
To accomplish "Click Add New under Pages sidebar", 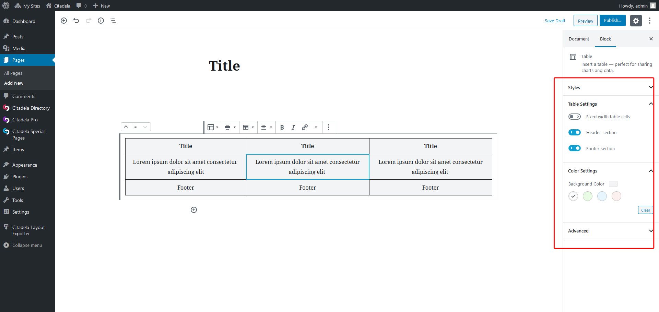I will pyautogui.click(x=14, y=83).
